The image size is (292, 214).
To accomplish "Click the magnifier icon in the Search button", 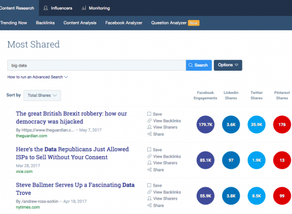I will click(x=191, y=65).
